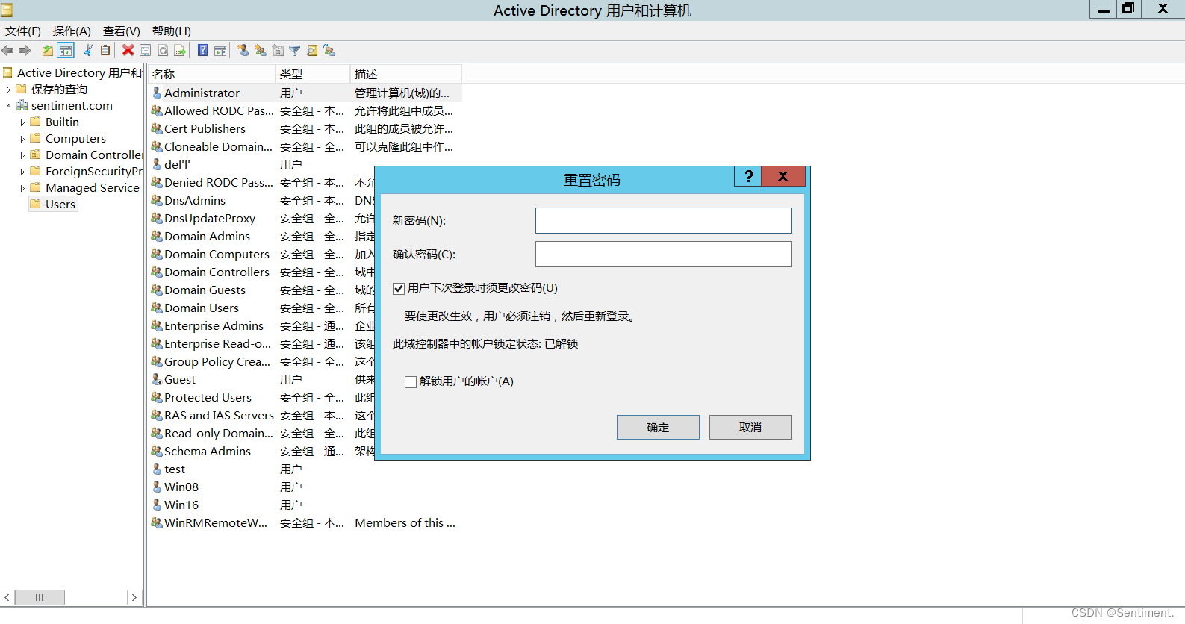The height and width of the screenshot is (624, 1185).
Task: Click the Domain Controllers folder icon in tree
Action: tap(35, 155)
